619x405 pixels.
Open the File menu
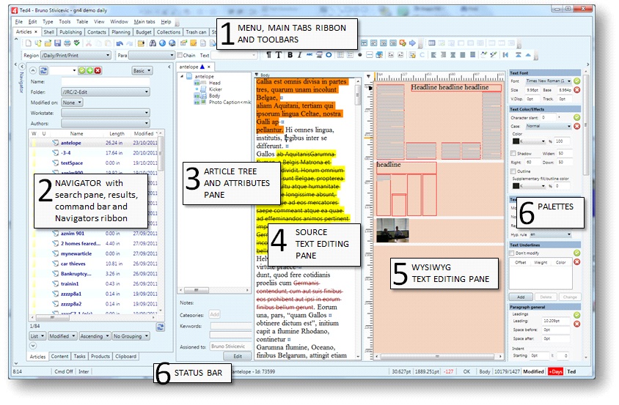click(x=18, y=22)
